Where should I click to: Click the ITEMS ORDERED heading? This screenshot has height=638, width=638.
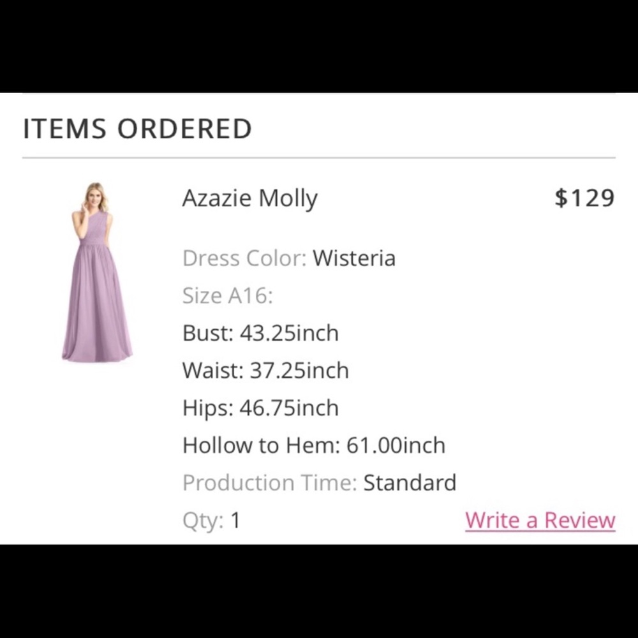pyautogui.click(x=137, y=128)
